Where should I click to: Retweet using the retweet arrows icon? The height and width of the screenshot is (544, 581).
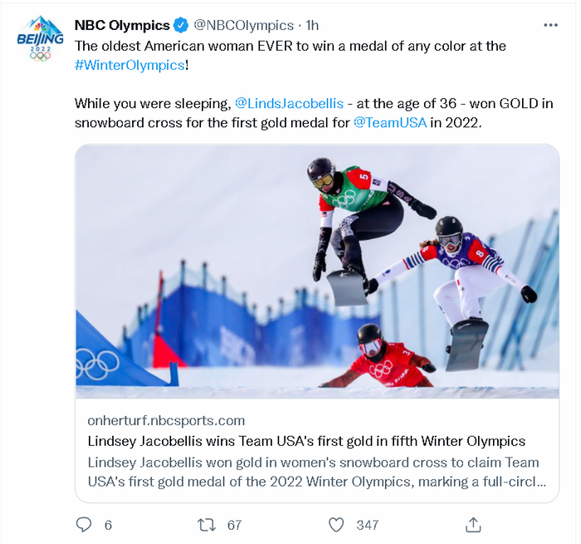tap(207, 524)
